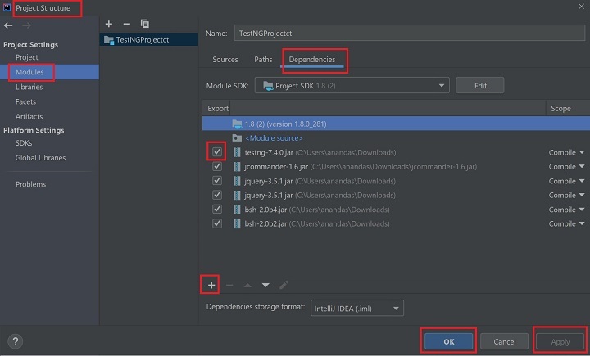Screen dimensions: 590x356
Task: Open Project settings in the sidebar
Action: [x=27, y=57]
